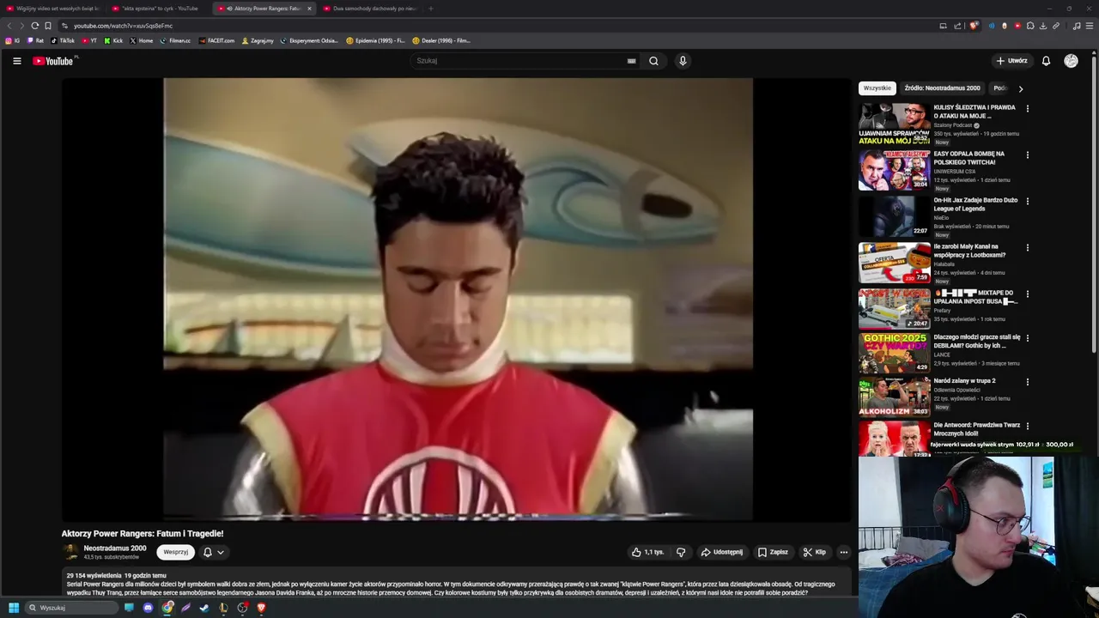
Task: Open browser downloads icon
Action: click(x=1042, y=26)
